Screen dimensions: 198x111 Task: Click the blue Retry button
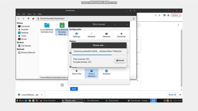click(x=74, y=89)
